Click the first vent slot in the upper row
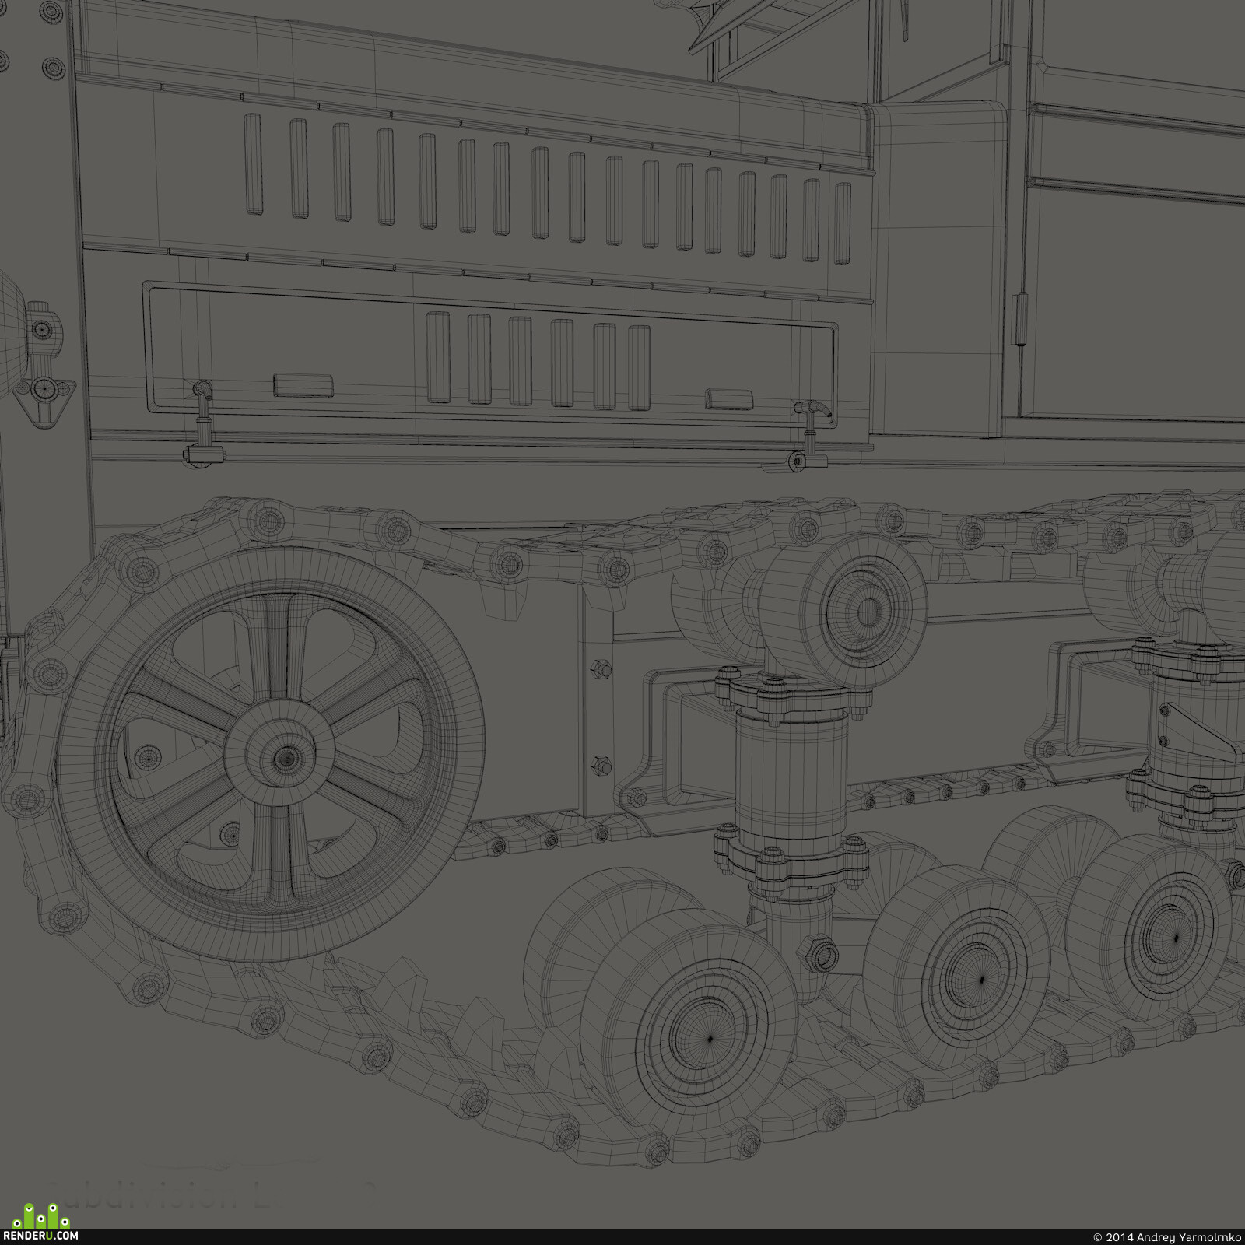 [x=253, y=164]
